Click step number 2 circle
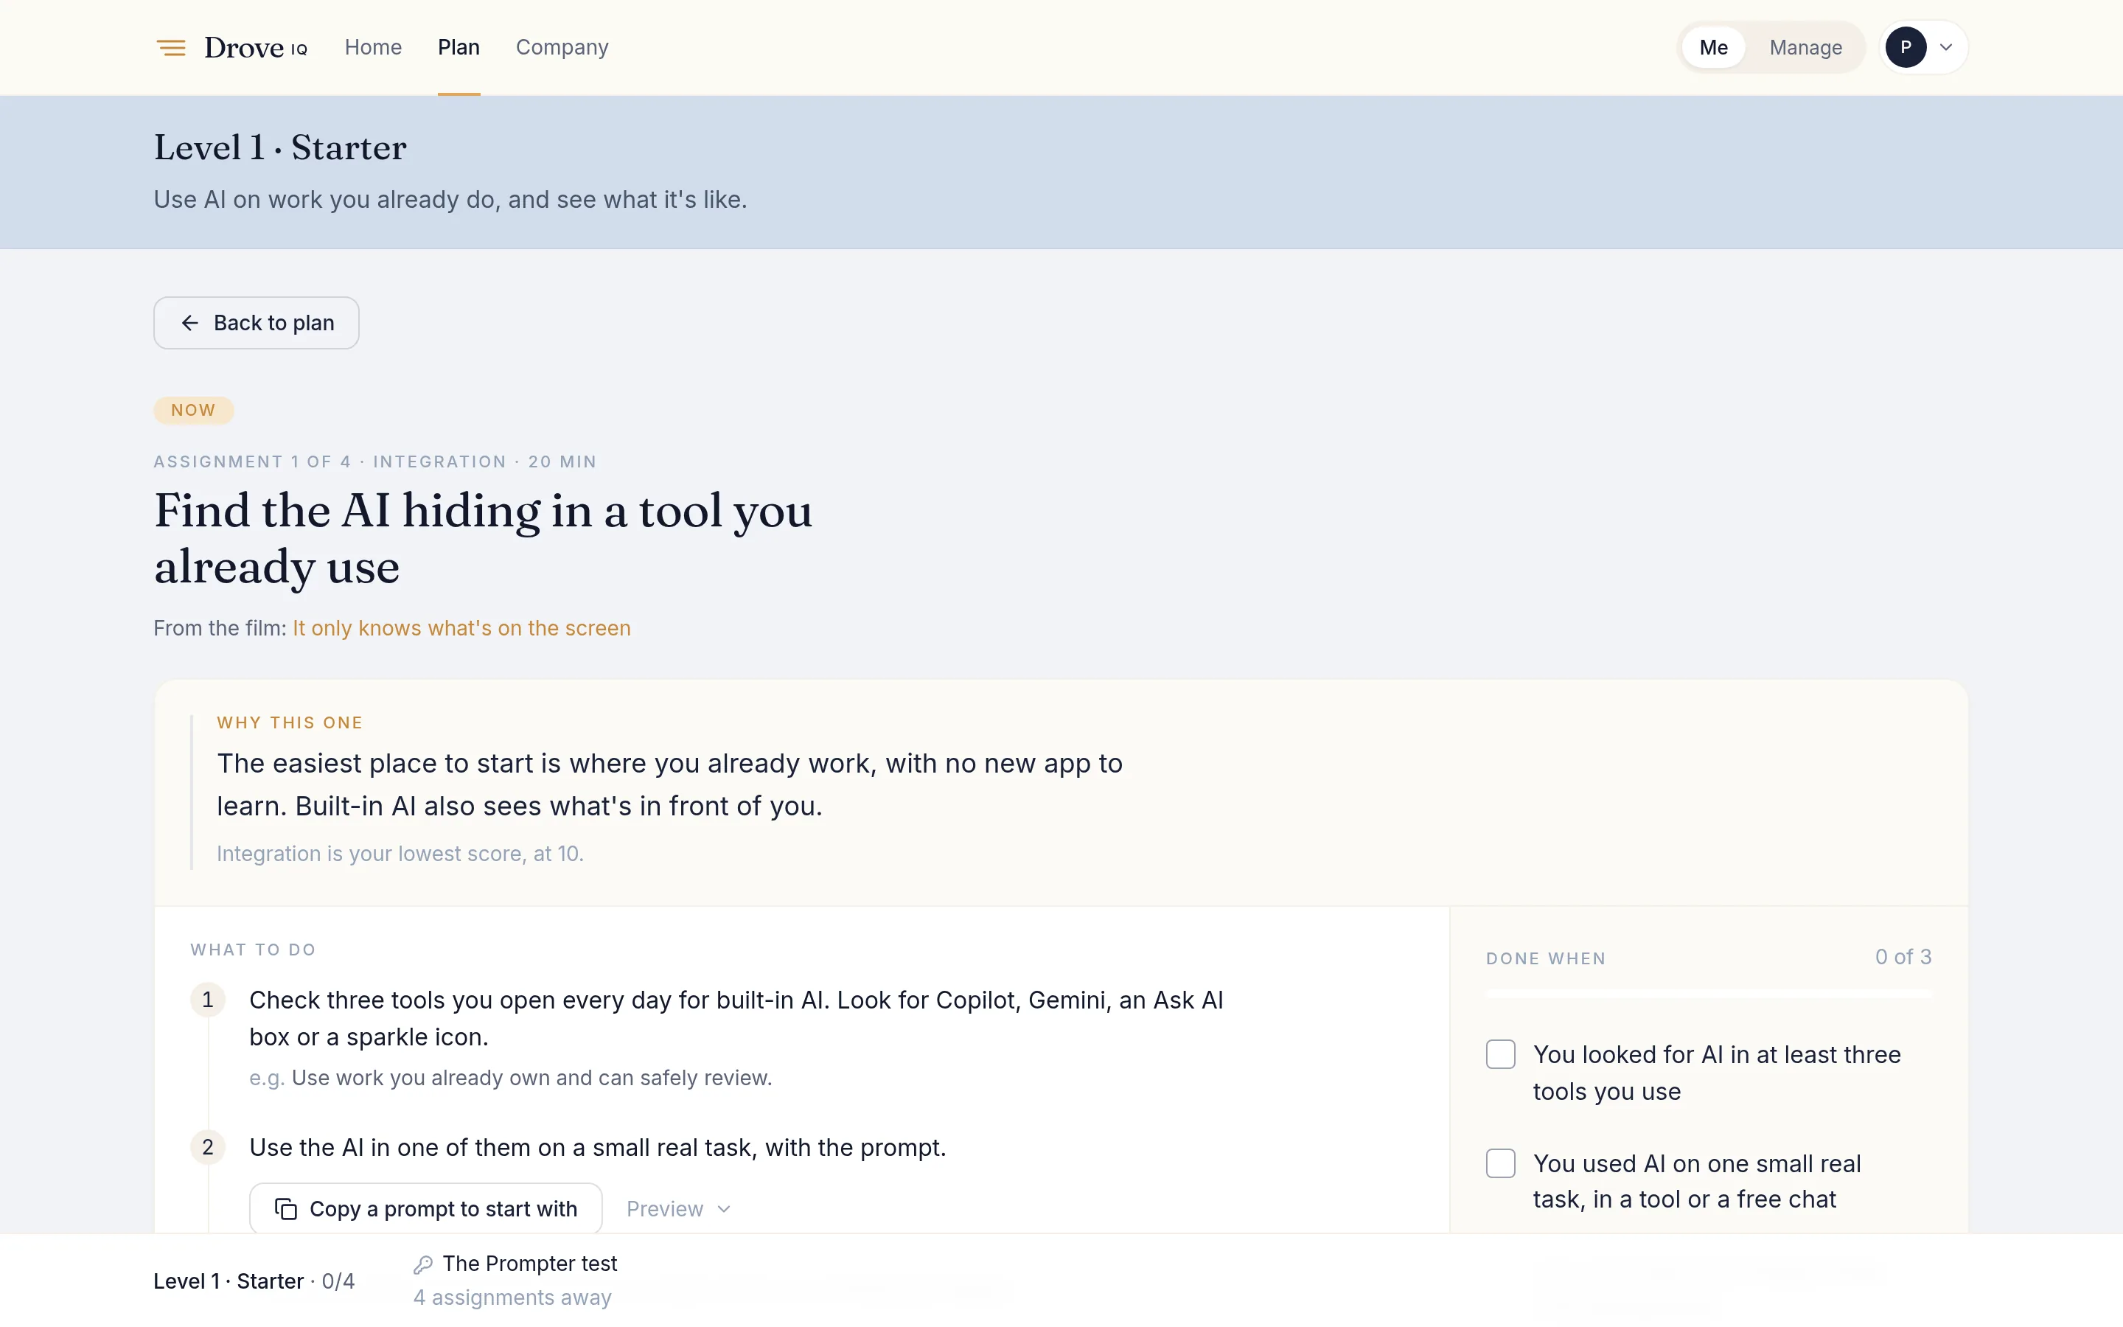This screenshot has height=1327, width=2123. 208,1147
